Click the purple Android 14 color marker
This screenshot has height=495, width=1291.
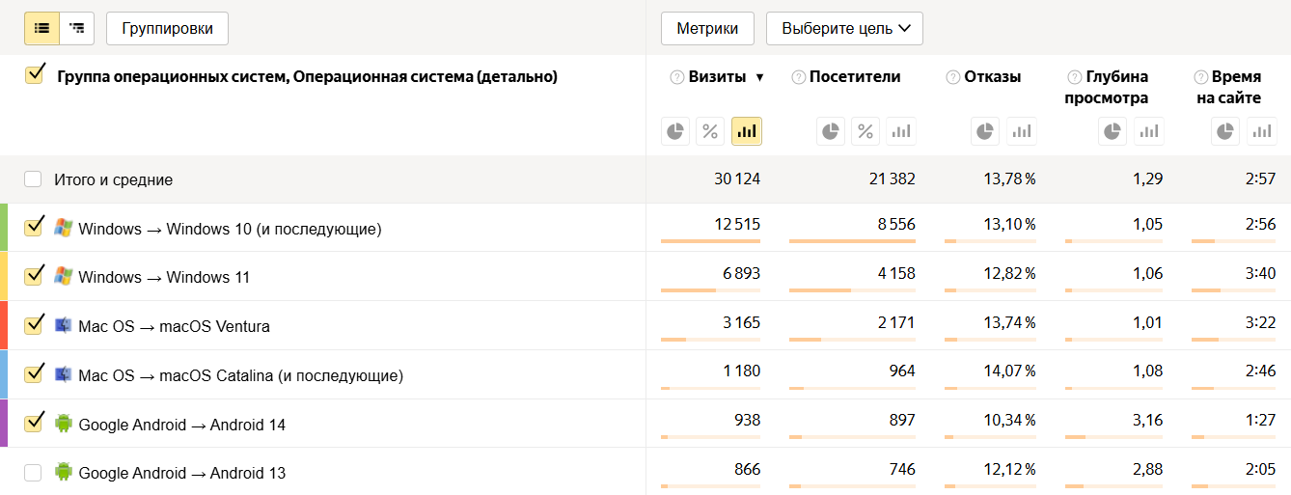[x=4, y=424]
